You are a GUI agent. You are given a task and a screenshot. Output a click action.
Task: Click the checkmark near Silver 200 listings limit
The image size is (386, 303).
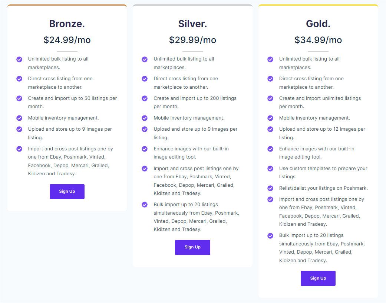point(145,98)
